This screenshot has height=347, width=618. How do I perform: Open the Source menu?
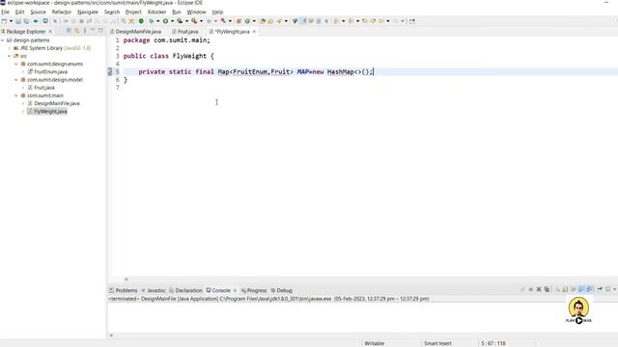39,13
